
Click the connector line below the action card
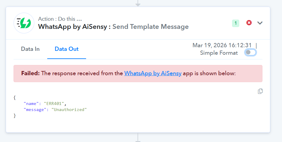(x=138, y=138)
